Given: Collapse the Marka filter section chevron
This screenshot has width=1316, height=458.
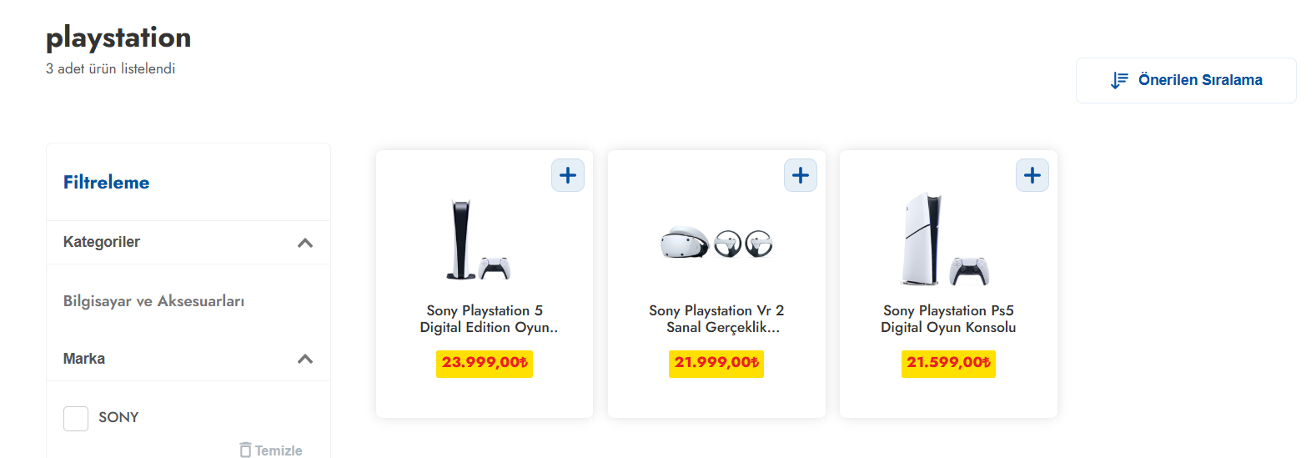Looking at the screenshot, I should [x=305, y=359].
